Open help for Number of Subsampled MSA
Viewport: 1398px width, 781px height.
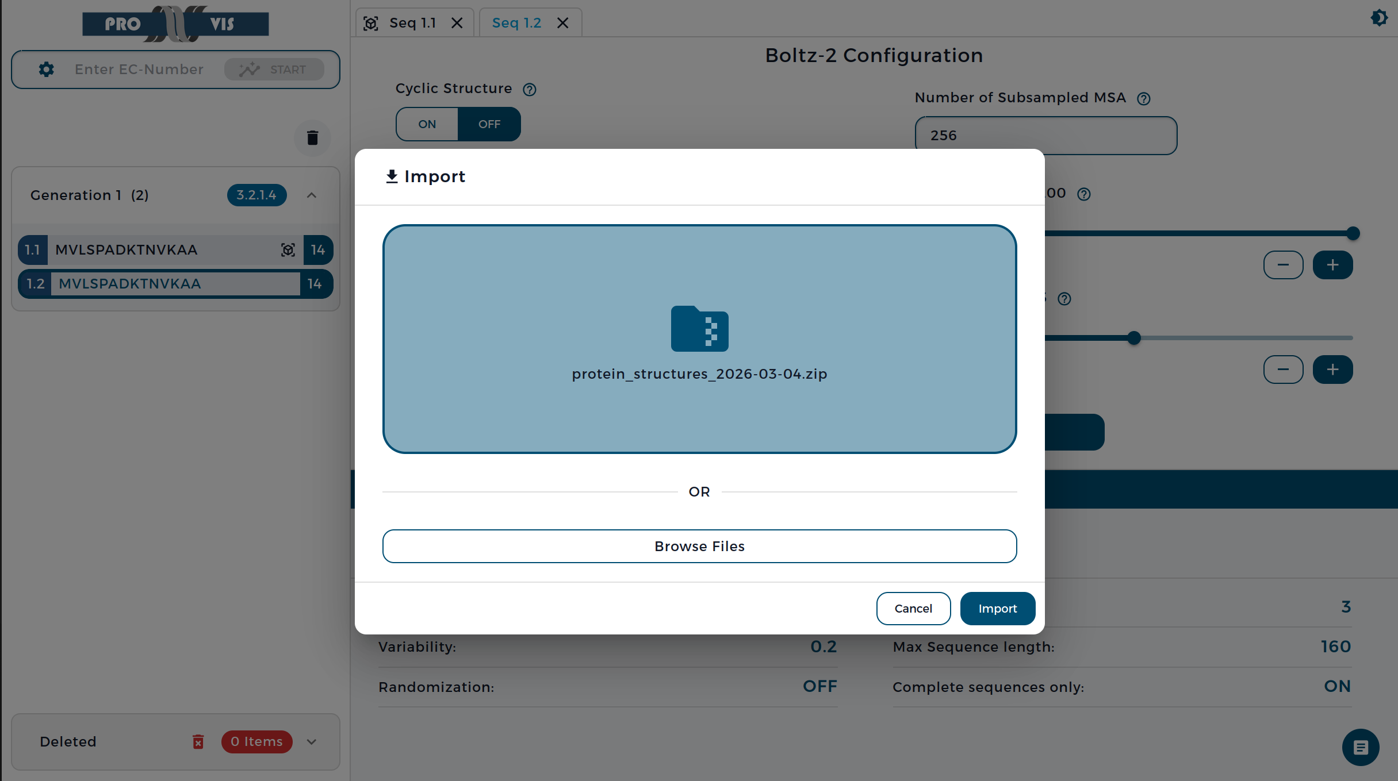[1143, 99]
